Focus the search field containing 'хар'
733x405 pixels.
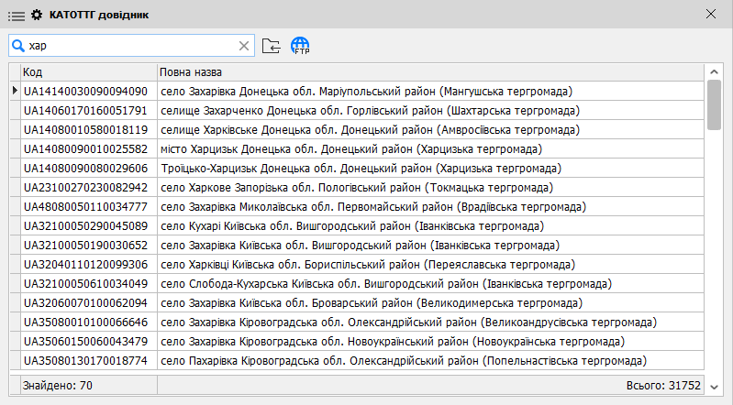point(132,46)
